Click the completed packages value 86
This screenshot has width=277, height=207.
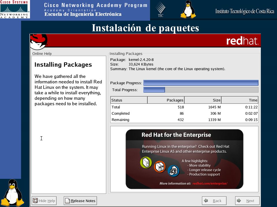(x=182, y=113)
